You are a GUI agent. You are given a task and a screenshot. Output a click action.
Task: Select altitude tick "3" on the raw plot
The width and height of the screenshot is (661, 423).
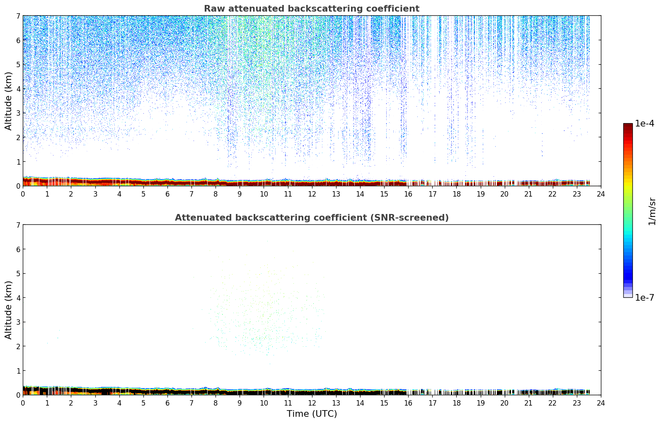click(18, 113)
